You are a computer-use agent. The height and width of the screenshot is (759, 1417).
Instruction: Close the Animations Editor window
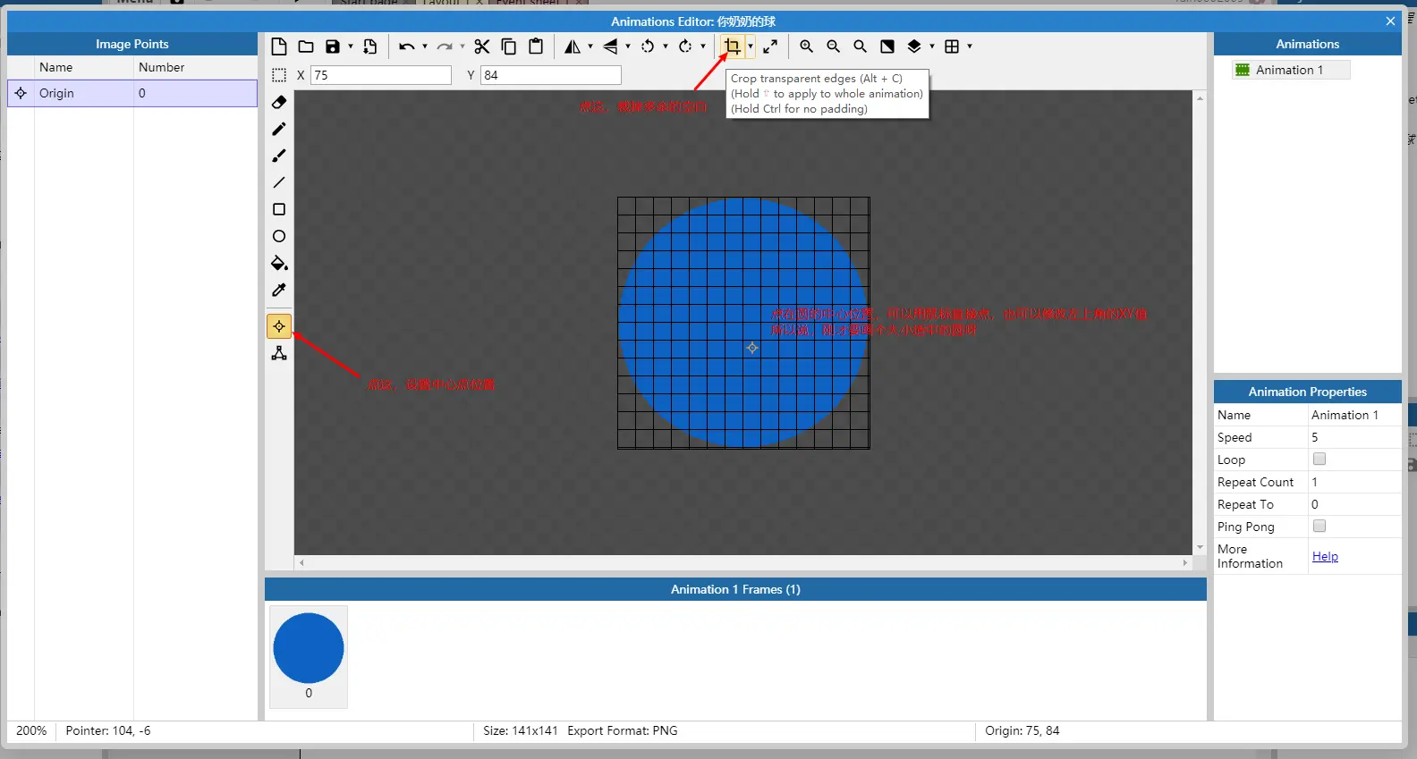click(1390, 21)
